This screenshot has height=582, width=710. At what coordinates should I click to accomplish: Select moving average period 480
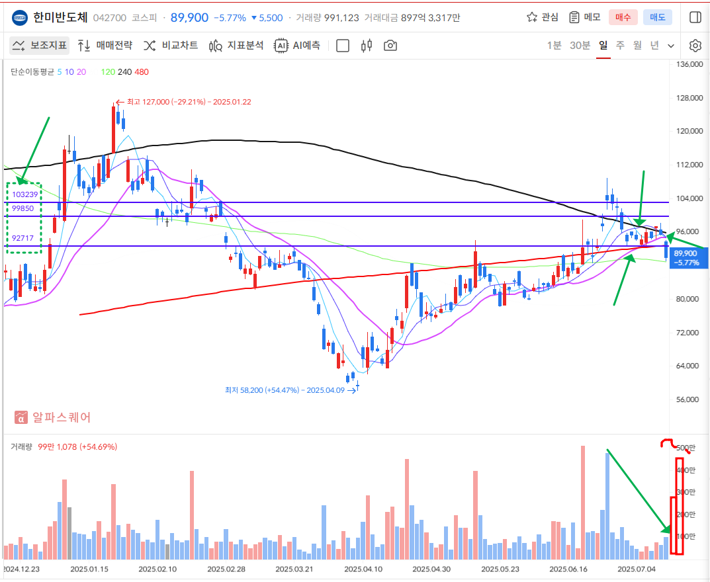pyautogui.click(x=142, y=72)
